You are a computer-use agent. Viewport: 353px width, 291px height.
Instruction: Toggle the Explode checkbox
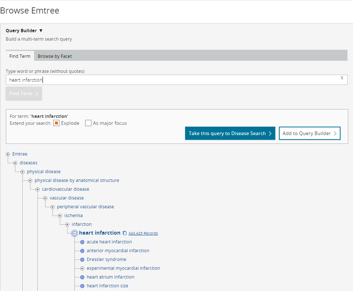(56, 123)
